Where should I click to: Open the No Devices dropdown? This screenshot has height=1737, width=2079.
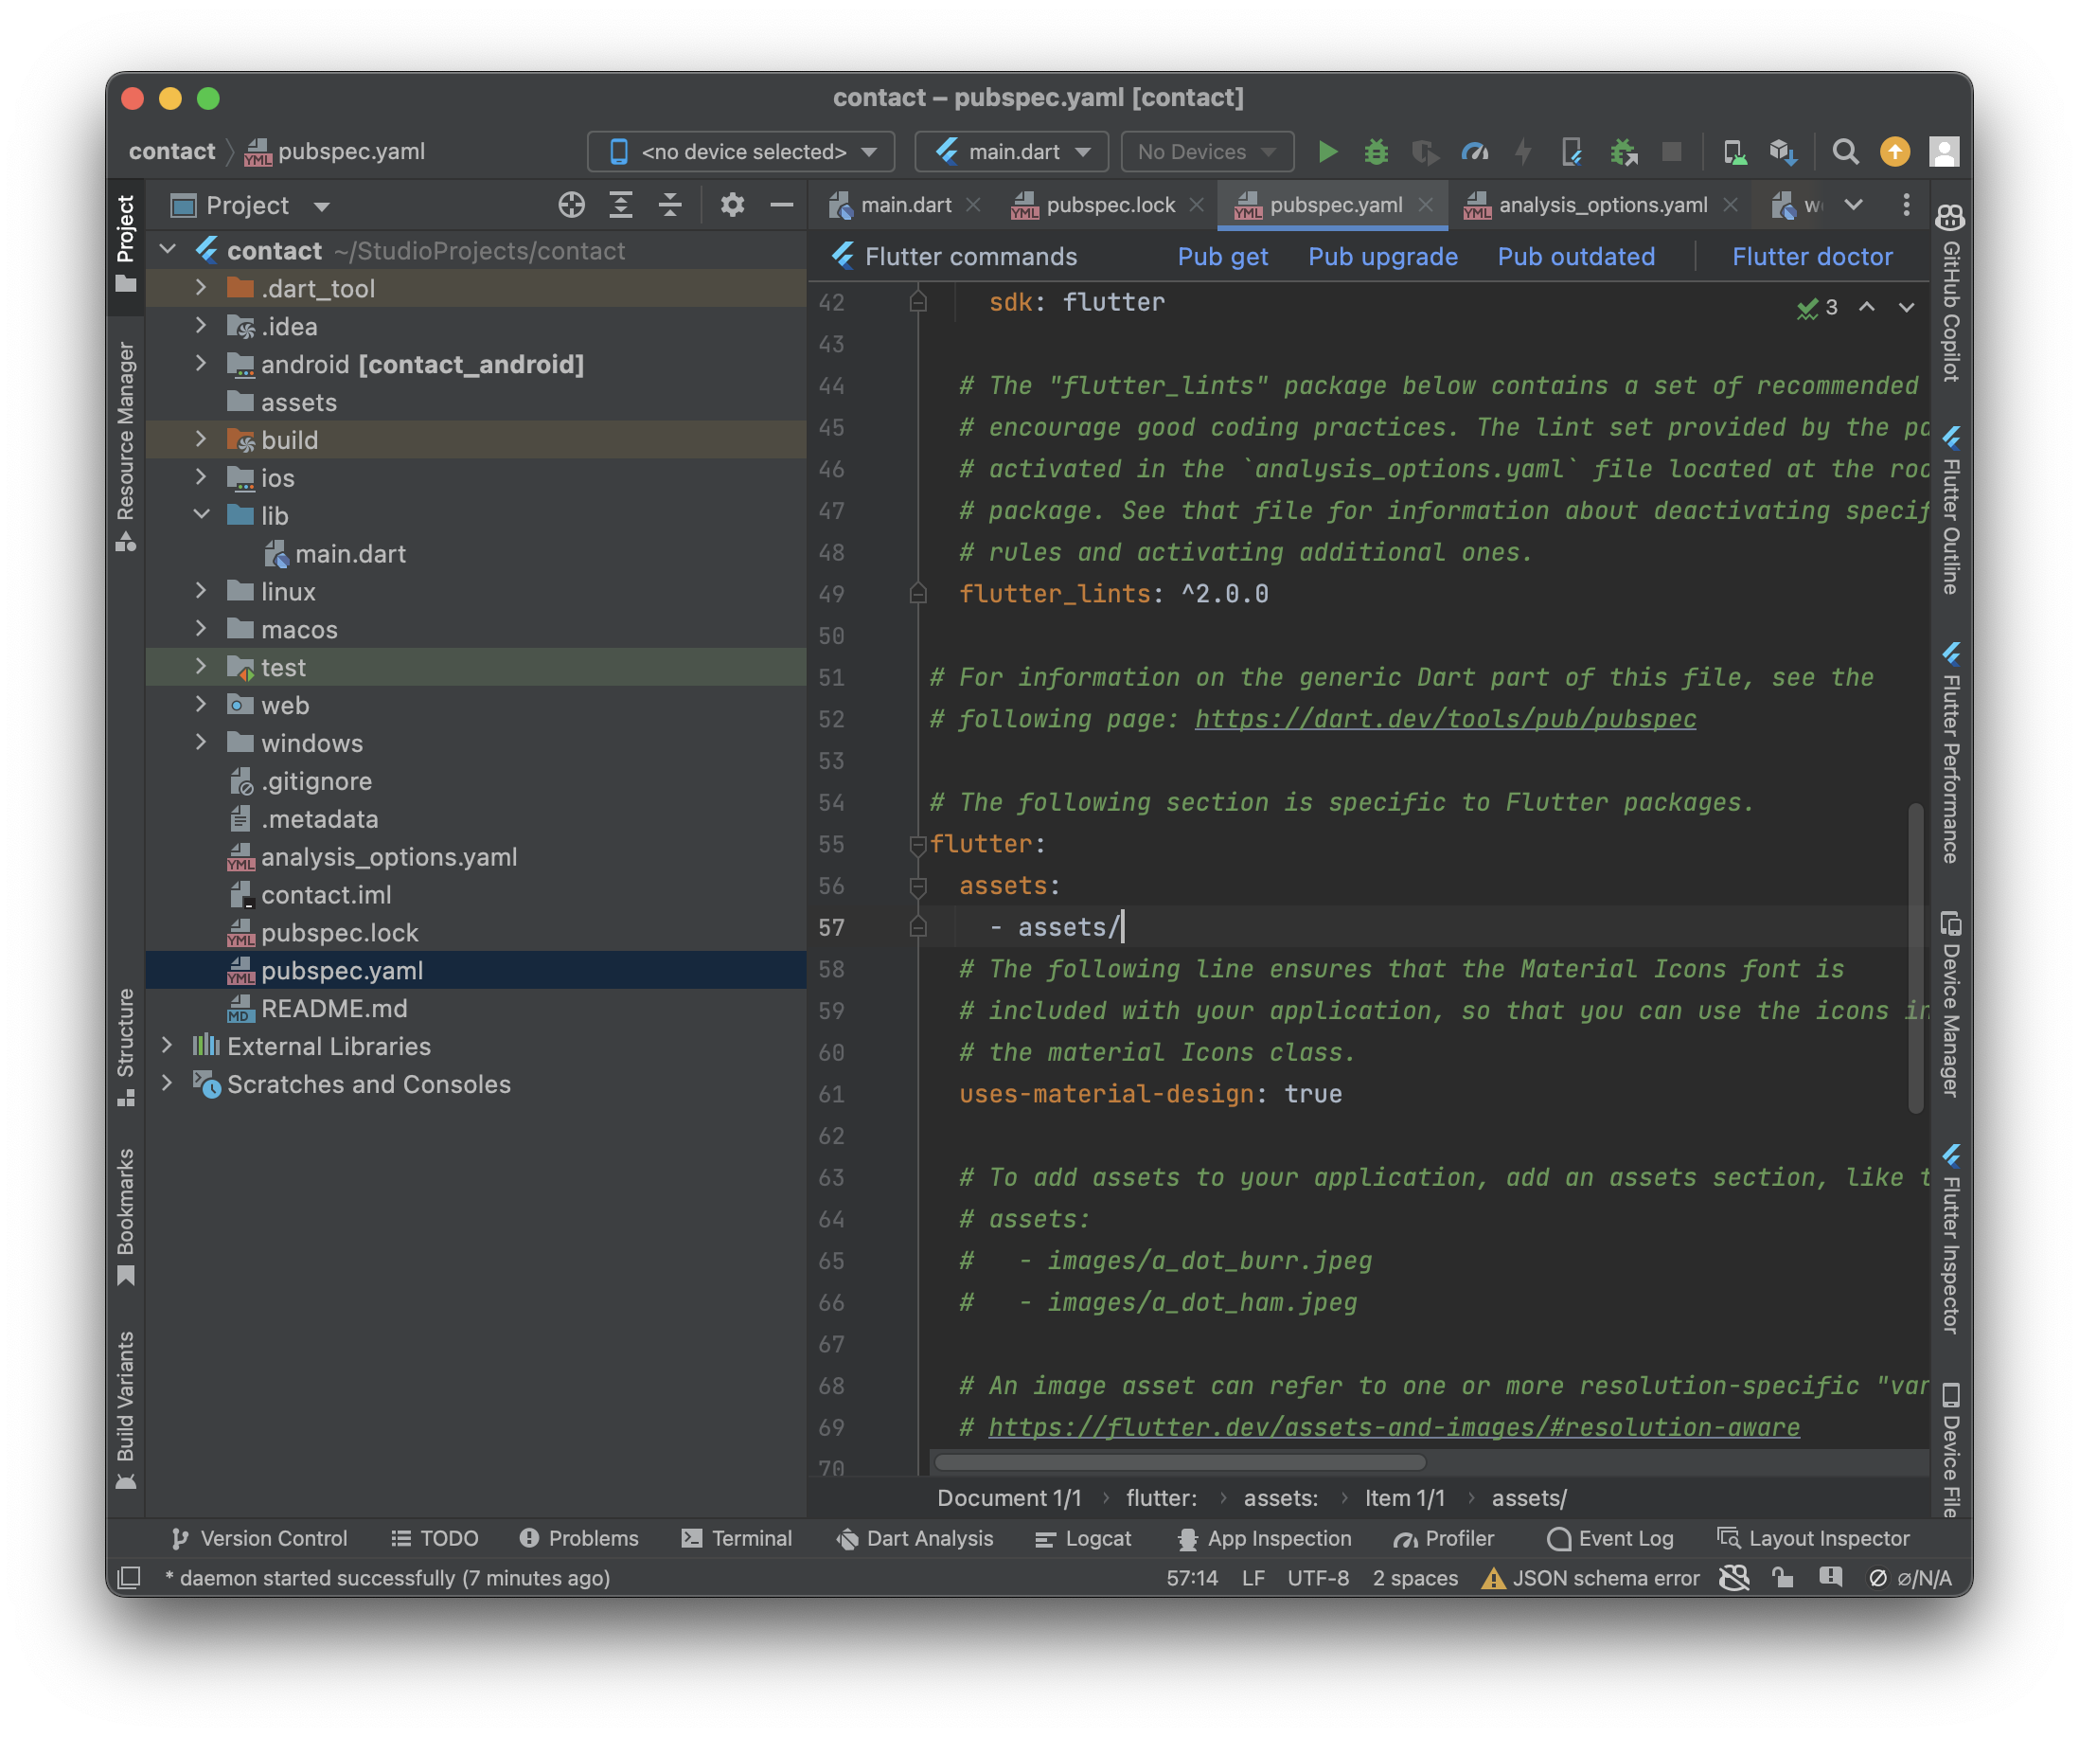(1207, 152)
